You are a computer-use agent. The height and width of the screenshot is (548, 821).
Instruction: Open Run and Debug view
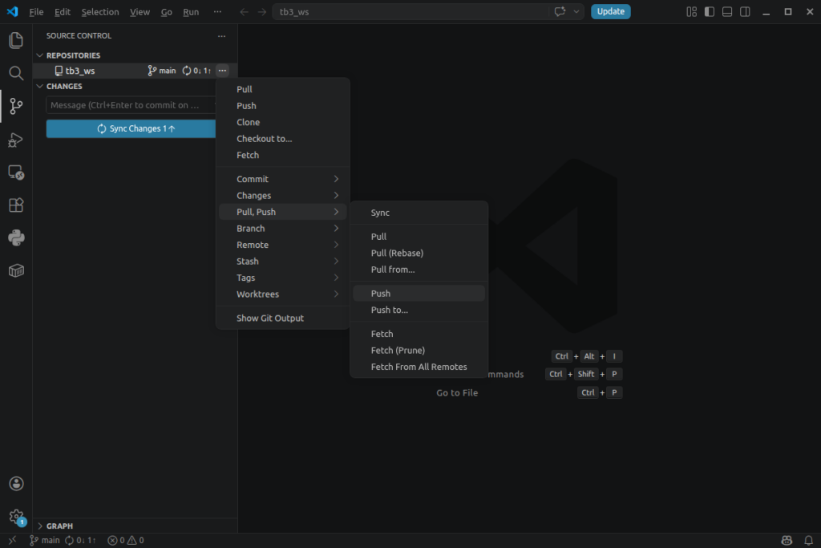click(x=16, y=140)
